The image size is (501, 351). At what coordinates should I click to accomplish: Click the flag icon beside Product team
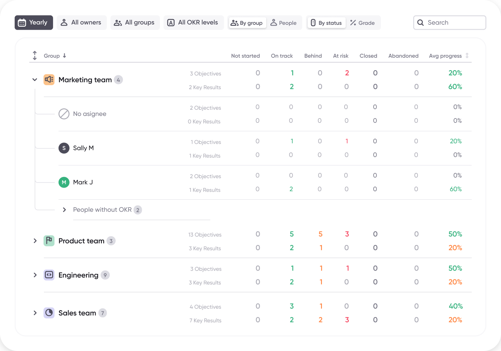(49, 241)
